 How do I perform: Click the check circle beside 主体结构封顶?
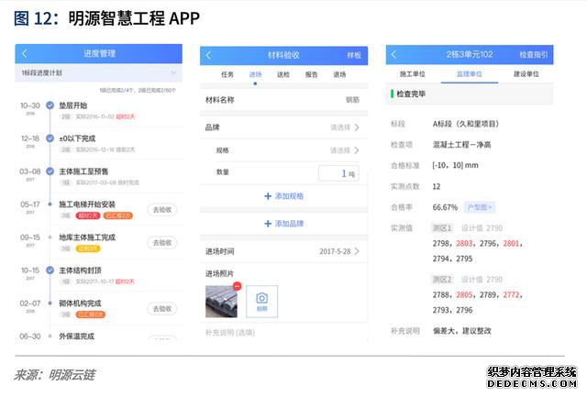point(50,270)
